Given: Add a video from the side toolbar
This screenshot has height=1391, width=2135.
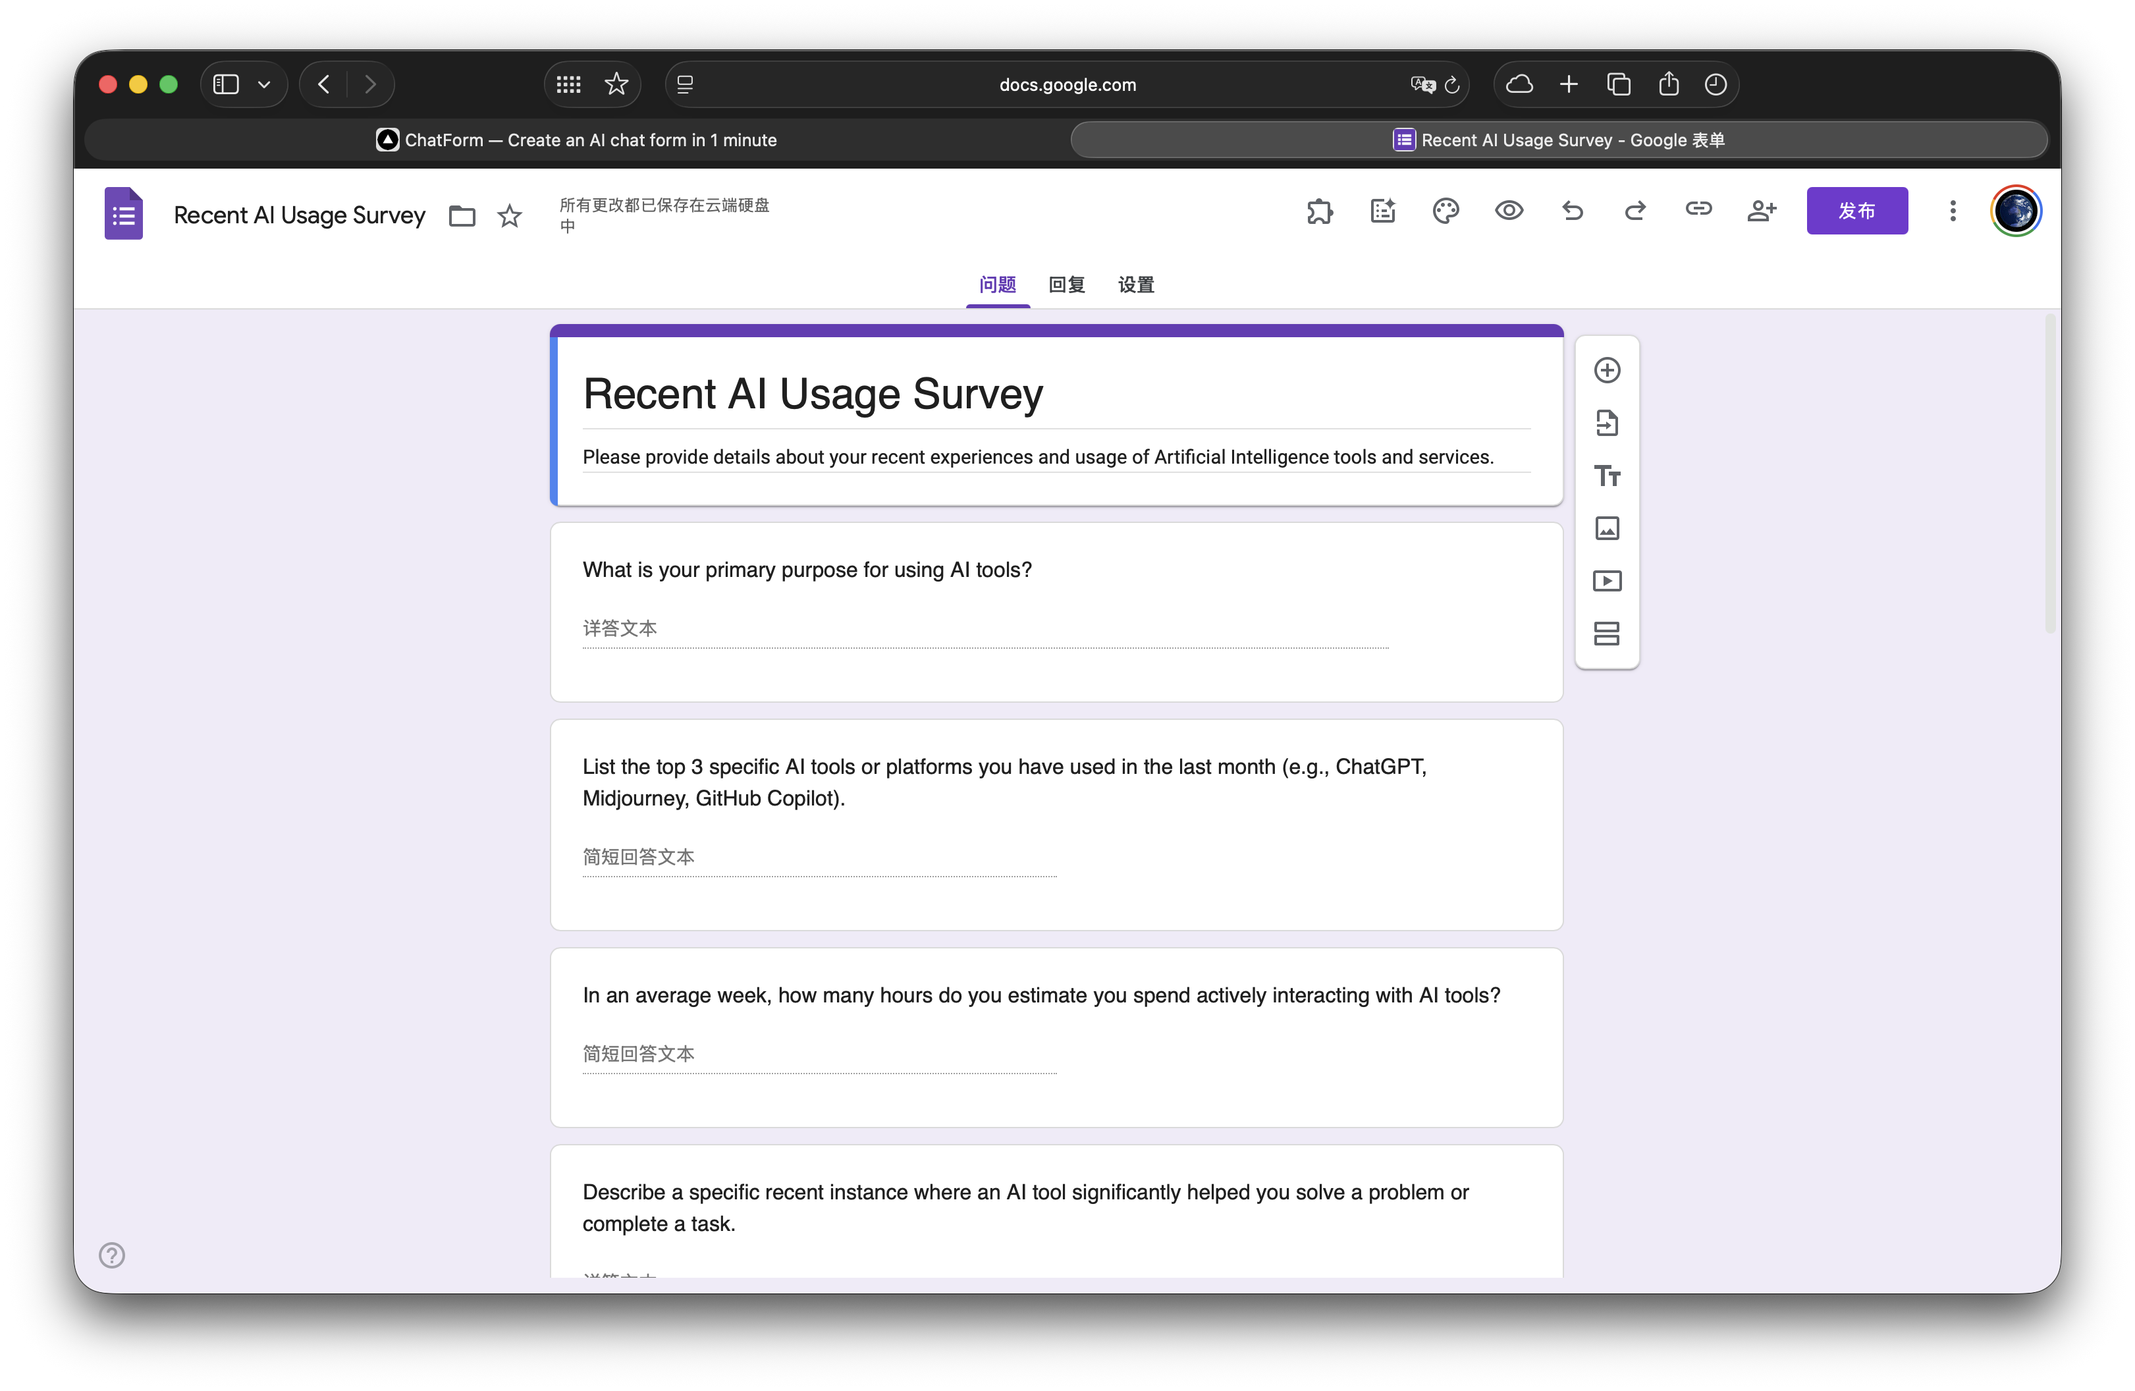Looking at the screenshot, I should point(1607,581).
